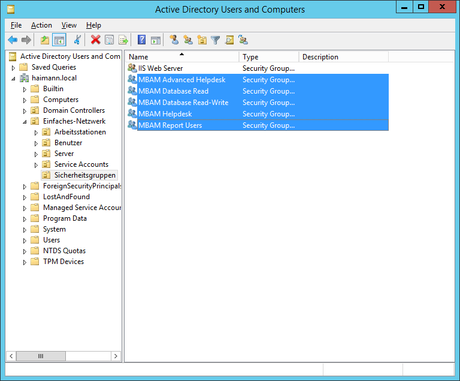The width and height of the screenshot is (460, 381).
Task: Click the Sicherheitsgruppen OU folder icon
Action: tap(46, 175)
